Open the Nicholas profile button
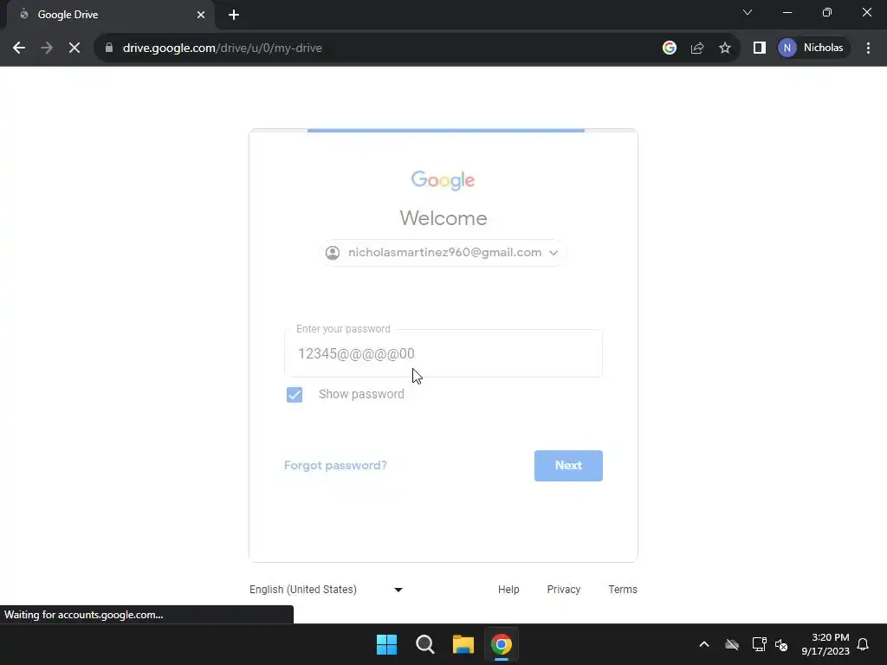Image resolution: width=887 pixels, height=665 pixels. [813, 48]
